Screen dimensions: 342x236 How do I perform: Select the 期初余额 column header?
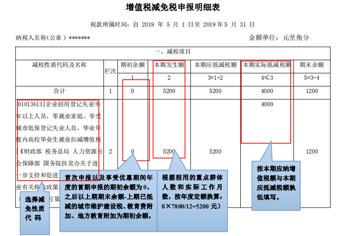(x=133, y=65)
